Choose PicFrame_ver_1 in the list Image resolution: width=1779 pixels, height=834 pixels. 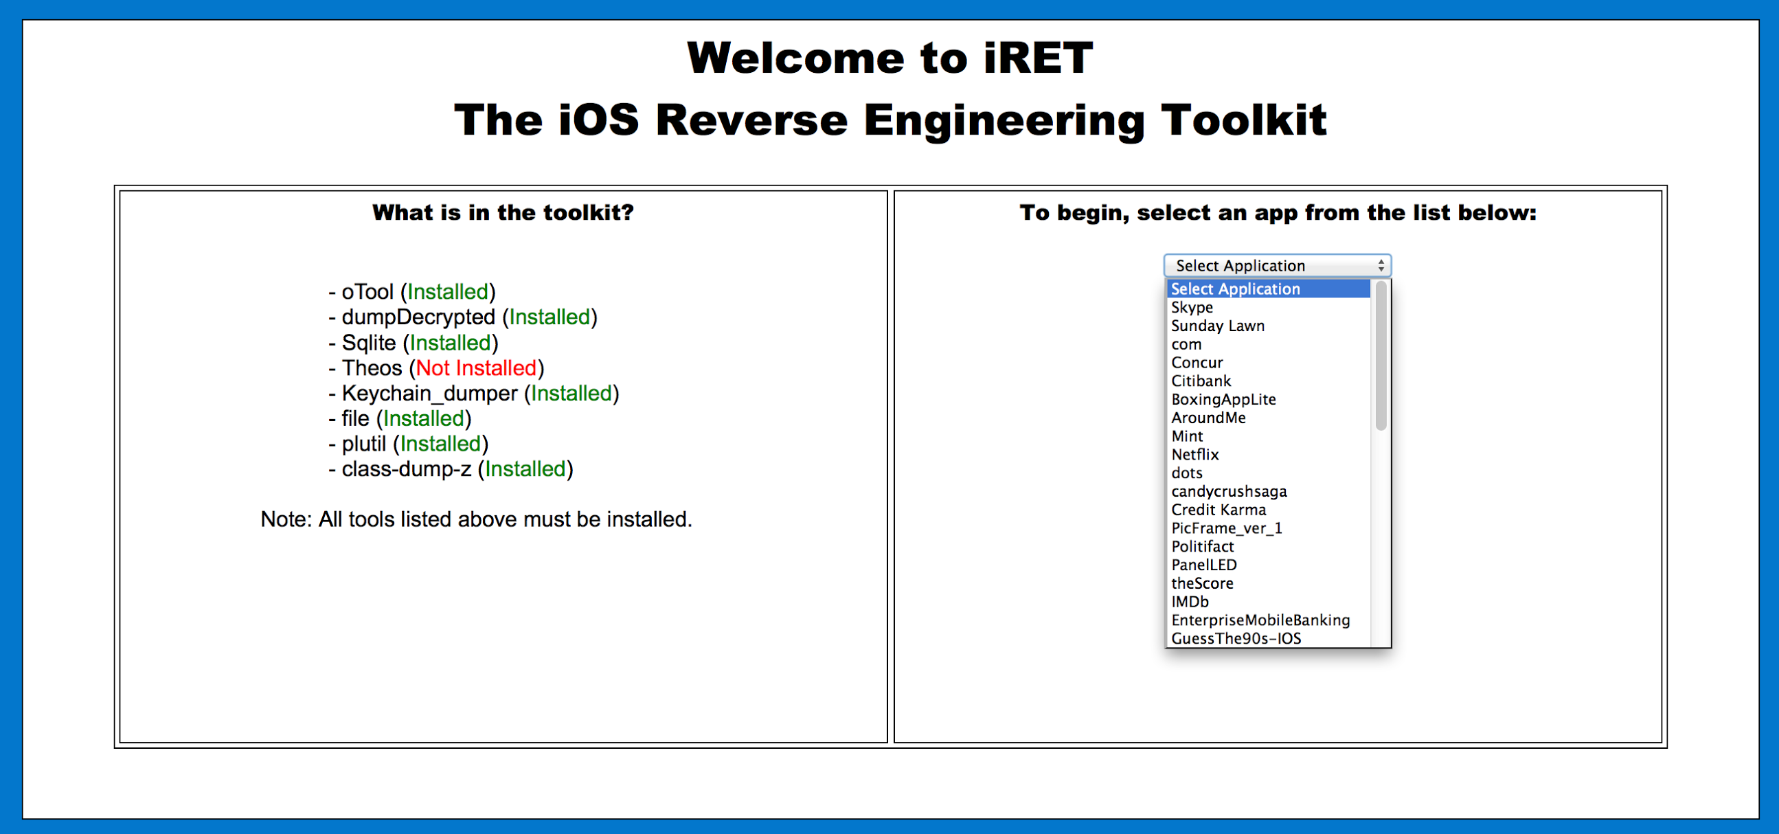[1226, 528]
